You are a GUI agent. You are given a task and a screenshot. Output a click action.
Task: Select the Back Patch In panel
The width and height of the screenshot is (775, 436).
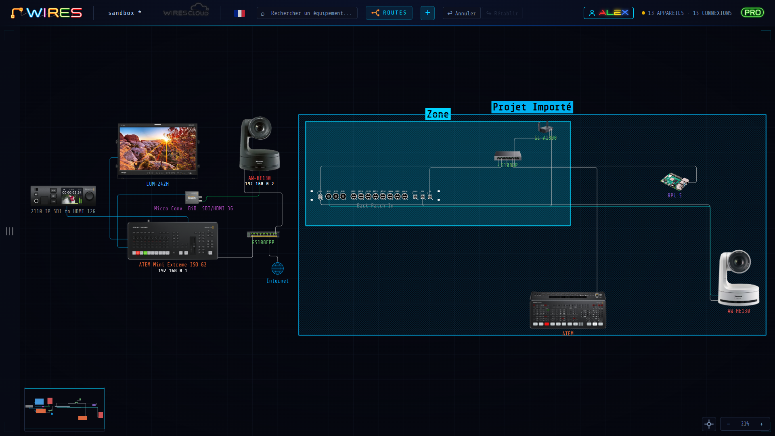click(x=375, y=196)
